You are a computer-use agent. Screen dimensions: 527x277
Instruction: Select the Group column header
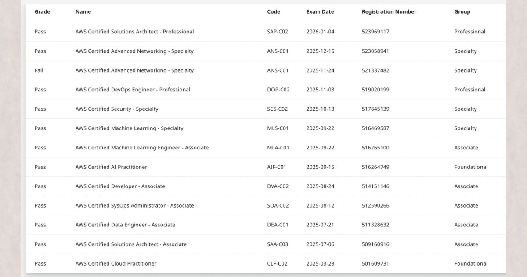point(462,12)
